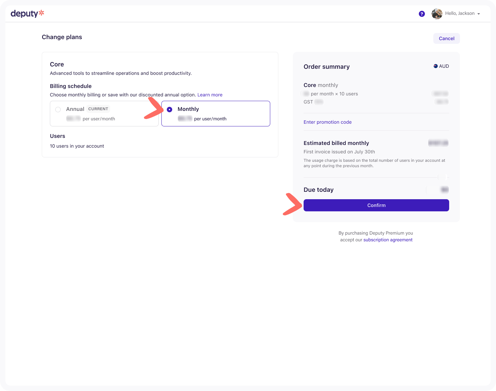Select the Annual billing radio button
The height and width of the screenshot is (391, 496).
pyautogui.click(x=58, y=110)
